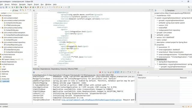
Task: Click the Debug toolbar icon
Action: (12, 7)
